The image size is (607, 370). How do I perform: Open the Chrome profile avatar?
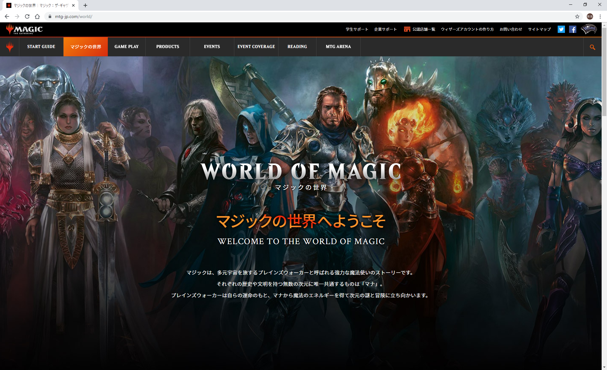pyautogui.click(x=590, y=16)
